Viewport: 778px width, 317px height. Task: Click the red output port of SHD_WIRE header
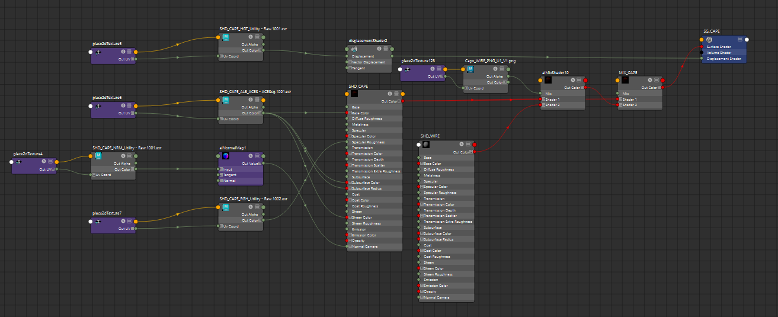tap(475, 145)
